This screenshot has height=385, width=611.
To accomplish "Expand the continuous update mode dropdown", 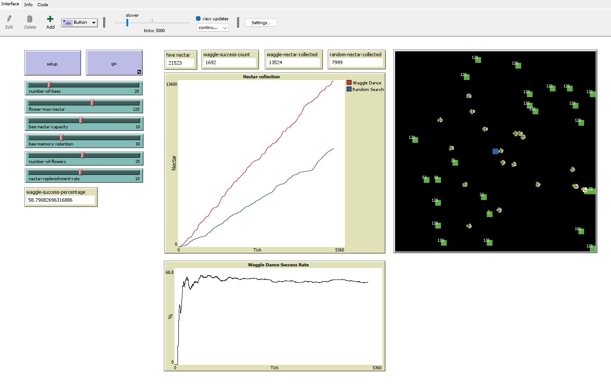I will [x=213, y=28].
